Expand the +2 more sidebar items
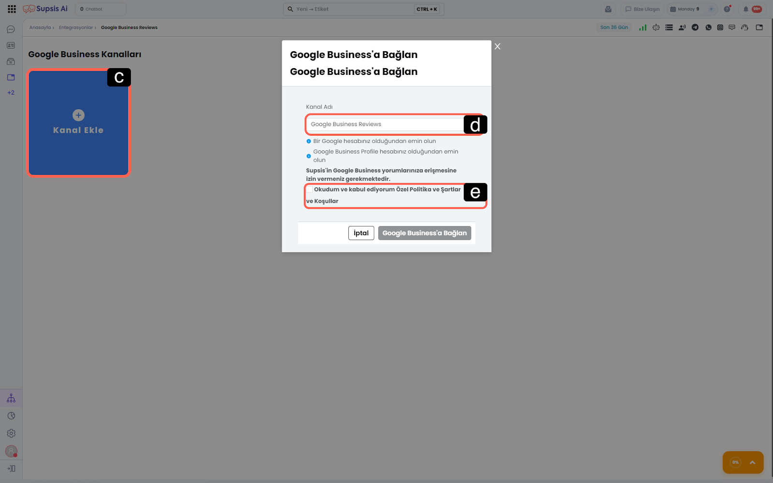This screenshot has width=773, height=483. [11, 93]
